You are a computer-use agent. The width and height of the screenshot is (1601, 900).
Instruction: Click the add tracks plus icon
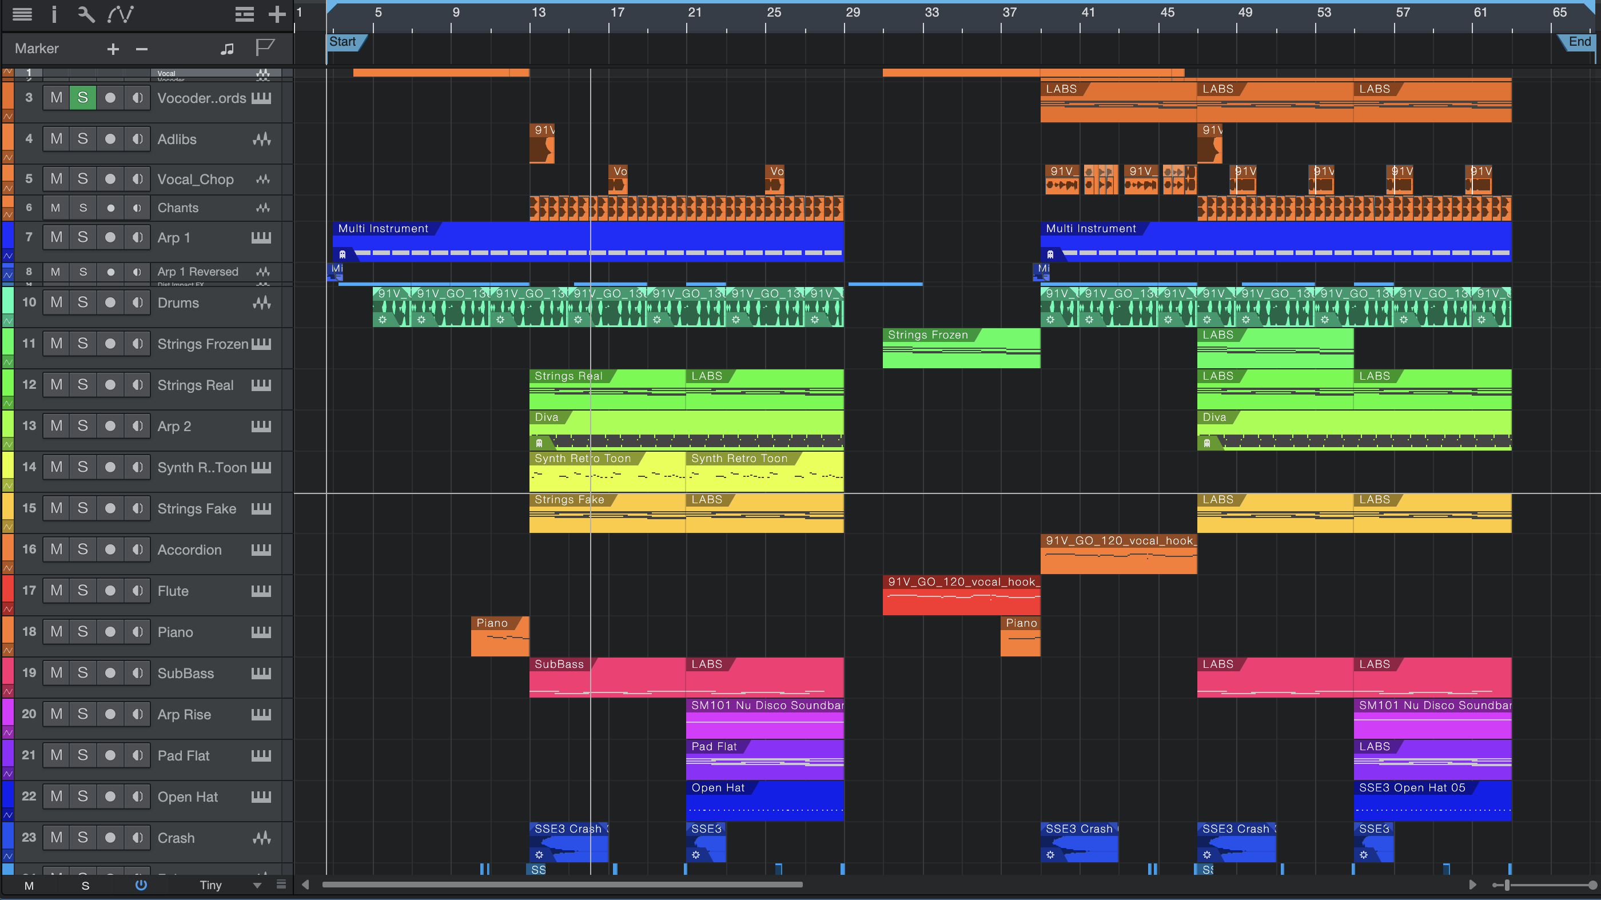click(x=277, y=14)
